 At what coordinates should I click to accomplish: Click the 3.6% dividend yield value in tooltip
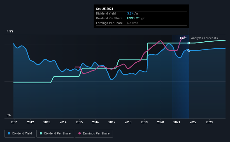point(130,13)
